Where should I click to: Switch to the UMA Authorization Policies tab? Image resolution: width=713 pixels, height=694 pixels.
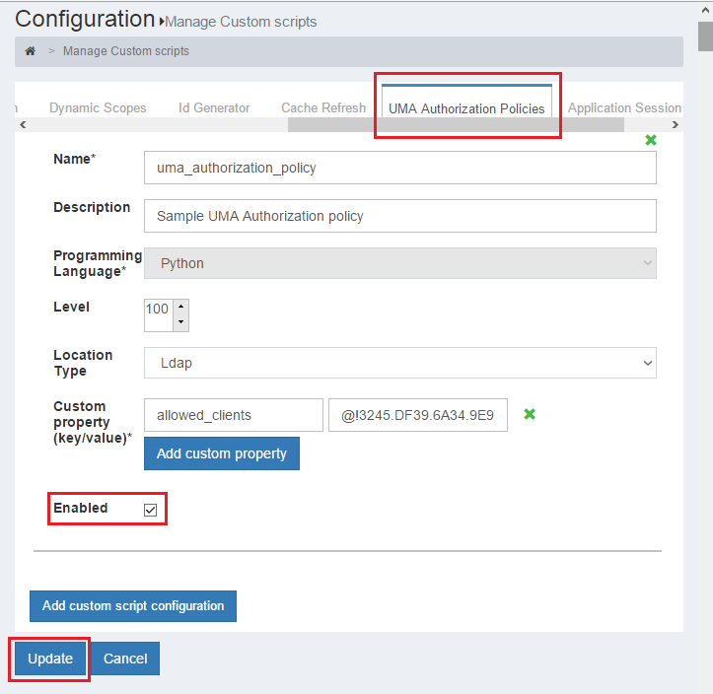pos(466,108)
